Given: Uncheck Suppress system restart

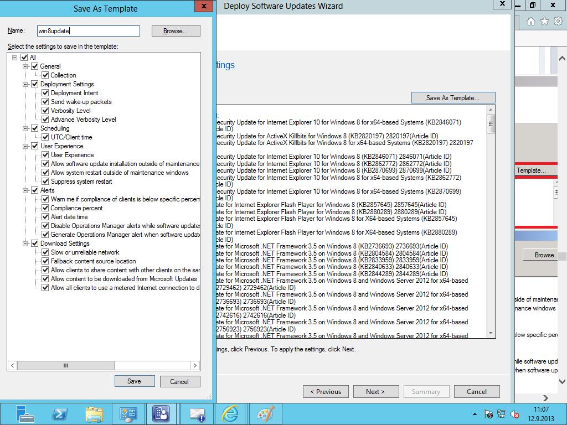Looking at the screenshot, I should point(45,182).
